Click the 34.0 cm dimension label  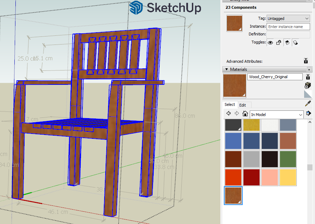[x=9, y=165]
